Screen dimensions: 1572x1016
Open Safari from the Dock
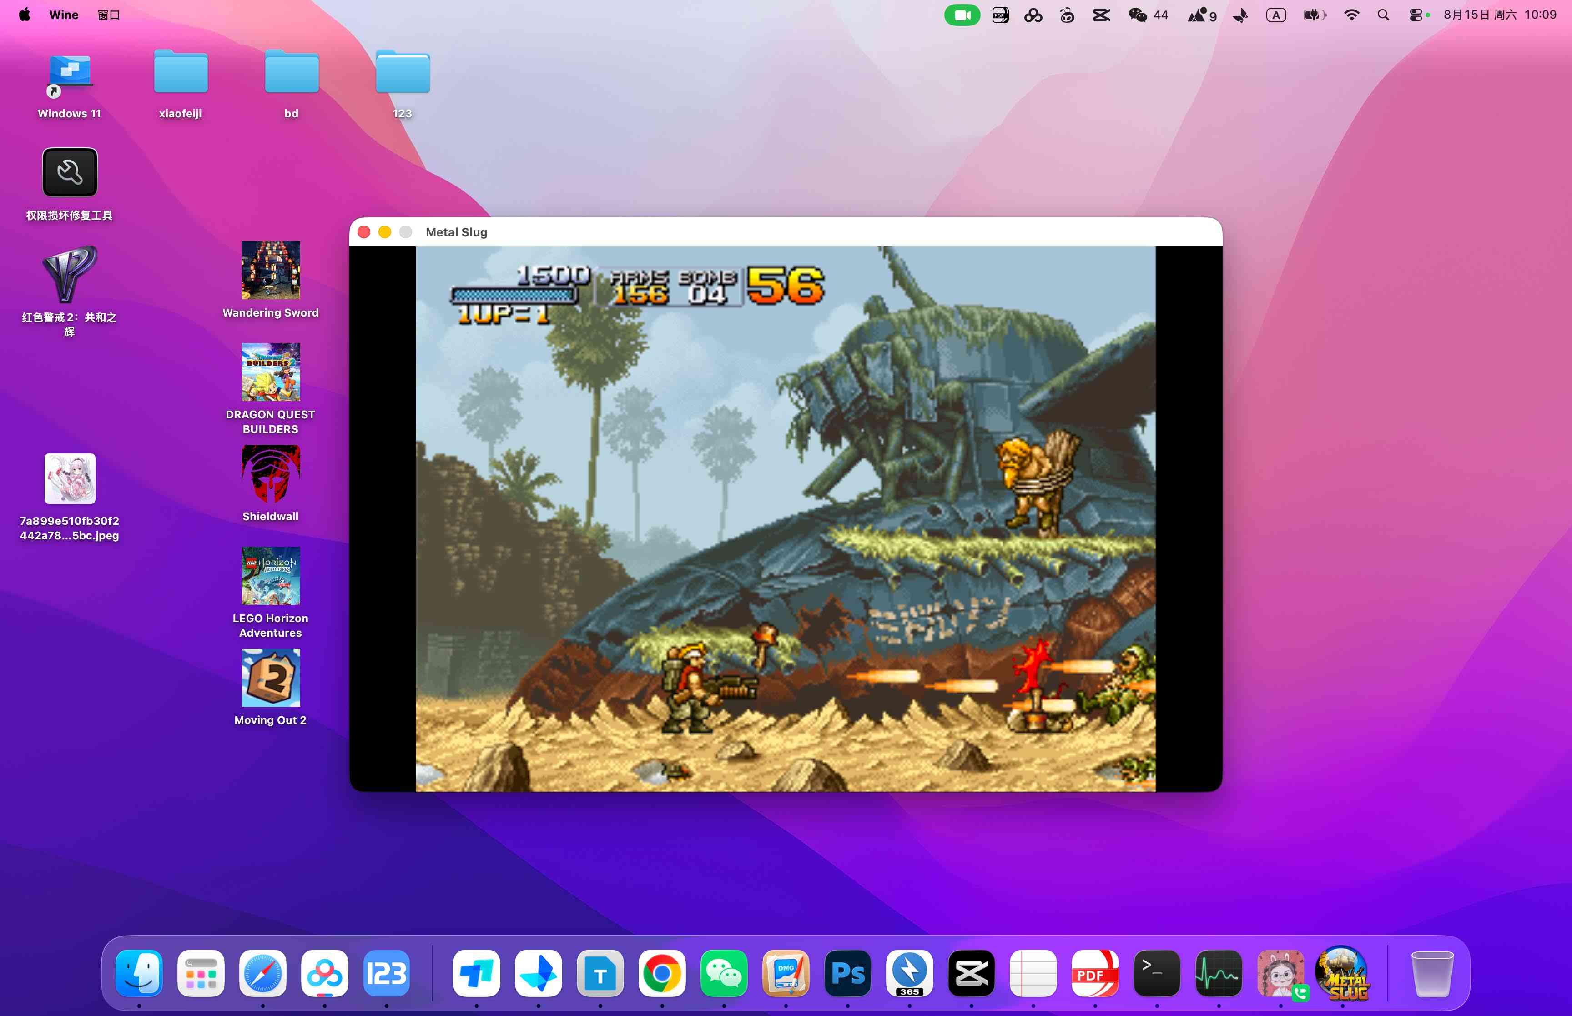(262, 973)
